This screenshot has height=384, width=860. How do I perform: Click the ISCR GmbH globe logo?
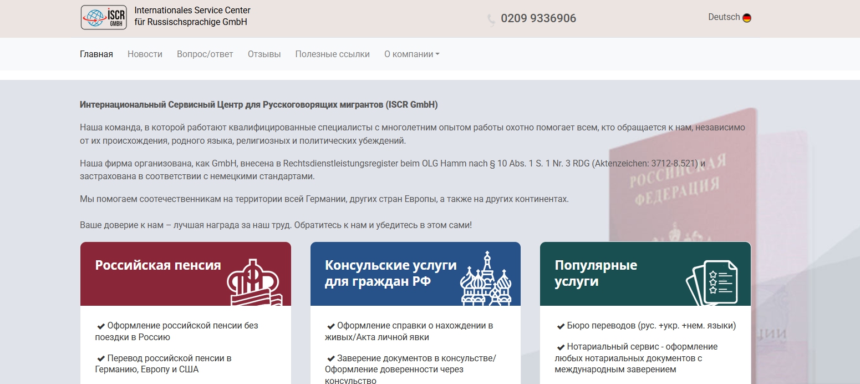coord(104,17)
